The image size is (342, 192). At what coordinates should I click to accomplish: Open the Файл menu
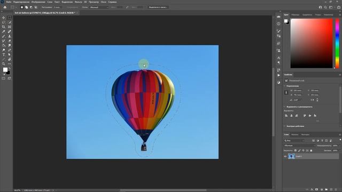click(9, 2)
